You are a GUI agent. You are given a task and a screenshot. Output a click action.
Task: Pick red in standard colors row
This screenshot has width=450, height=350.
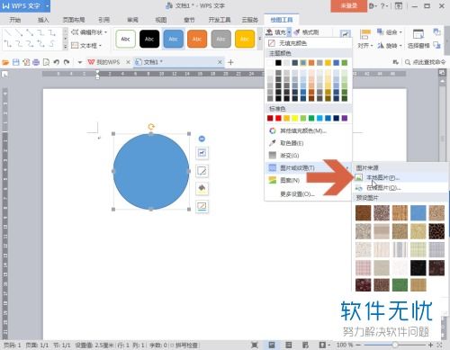pyautogui.click(x=278, y=118)
